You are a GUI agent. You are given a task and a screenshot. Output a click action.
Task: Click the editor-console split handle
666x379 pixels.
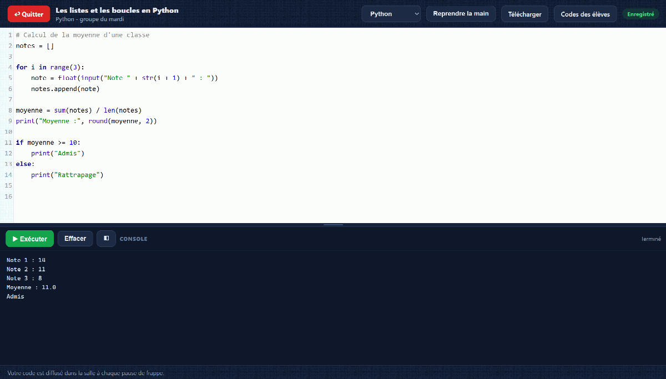(333, 225)
